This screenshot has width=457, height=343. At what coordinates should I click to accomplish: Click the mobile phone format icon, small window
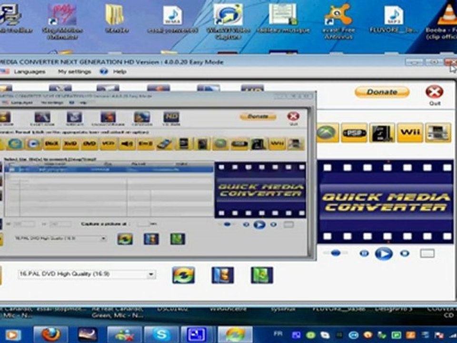click(164, 144)
